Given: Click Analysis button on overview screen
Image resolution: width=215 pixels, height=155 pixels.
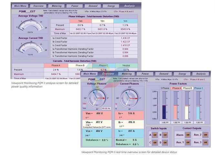Looking at the screenshot, I should click(200, 74).
